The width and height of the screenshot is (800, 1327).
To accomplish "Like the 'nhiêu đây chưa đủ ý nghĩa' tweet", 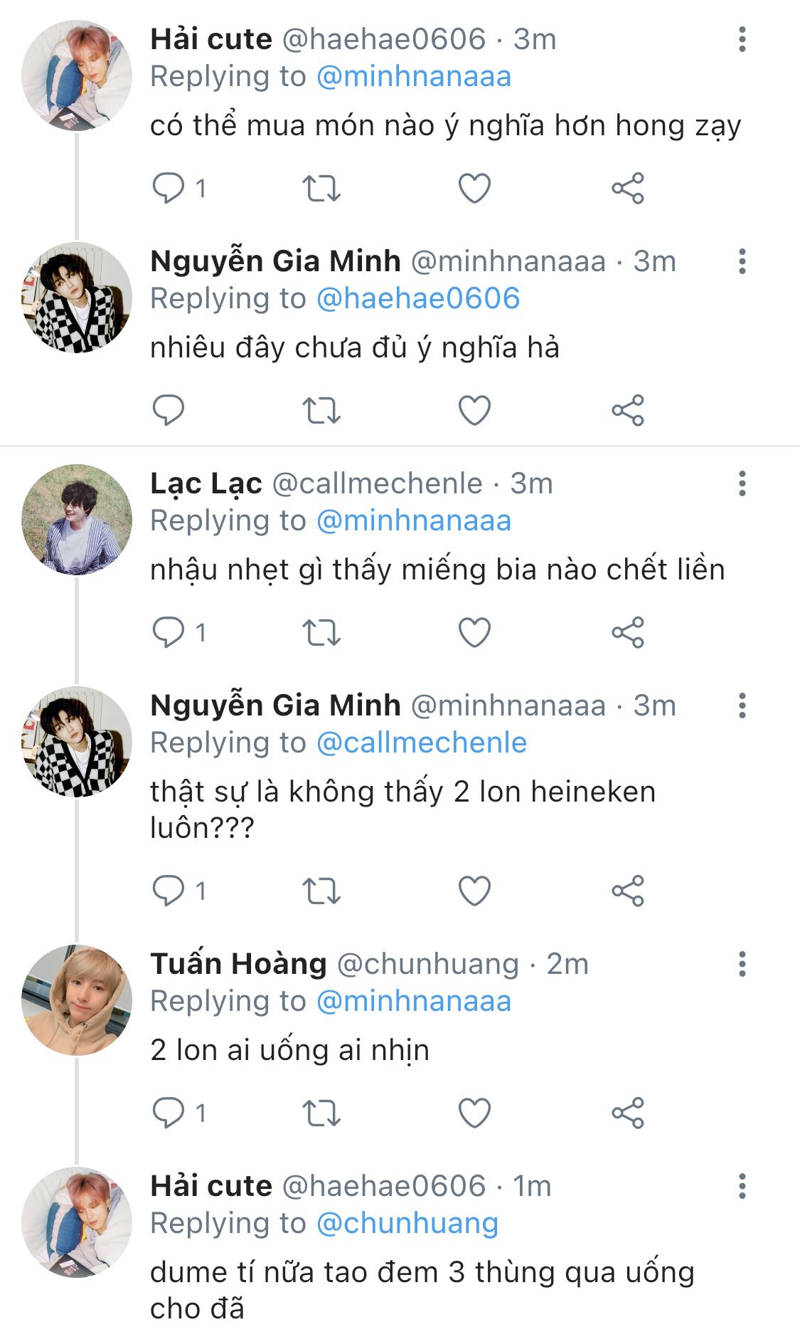I will click(474, 411).
